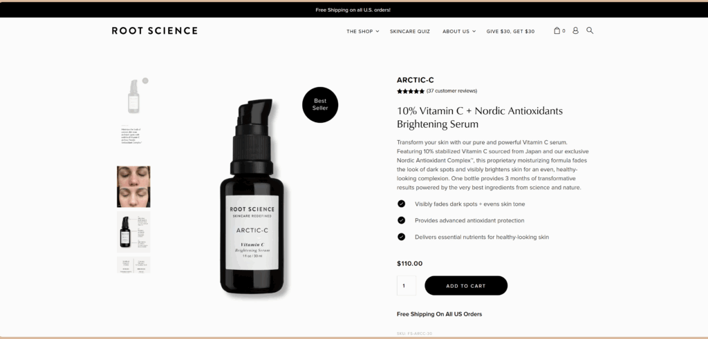Open Give $30, Get $30 page
The width and height of the screenshot is (708, 339).
click(510, 32)
